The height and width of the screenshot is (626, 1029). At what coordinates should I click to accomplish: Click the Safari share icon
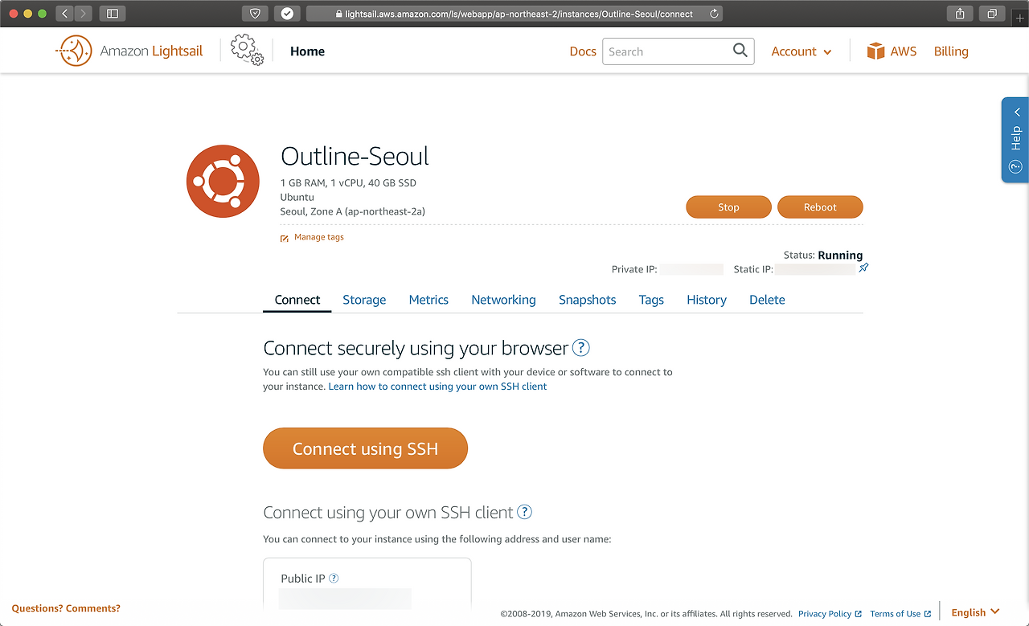pyautogui.click(x=960, y=14)
